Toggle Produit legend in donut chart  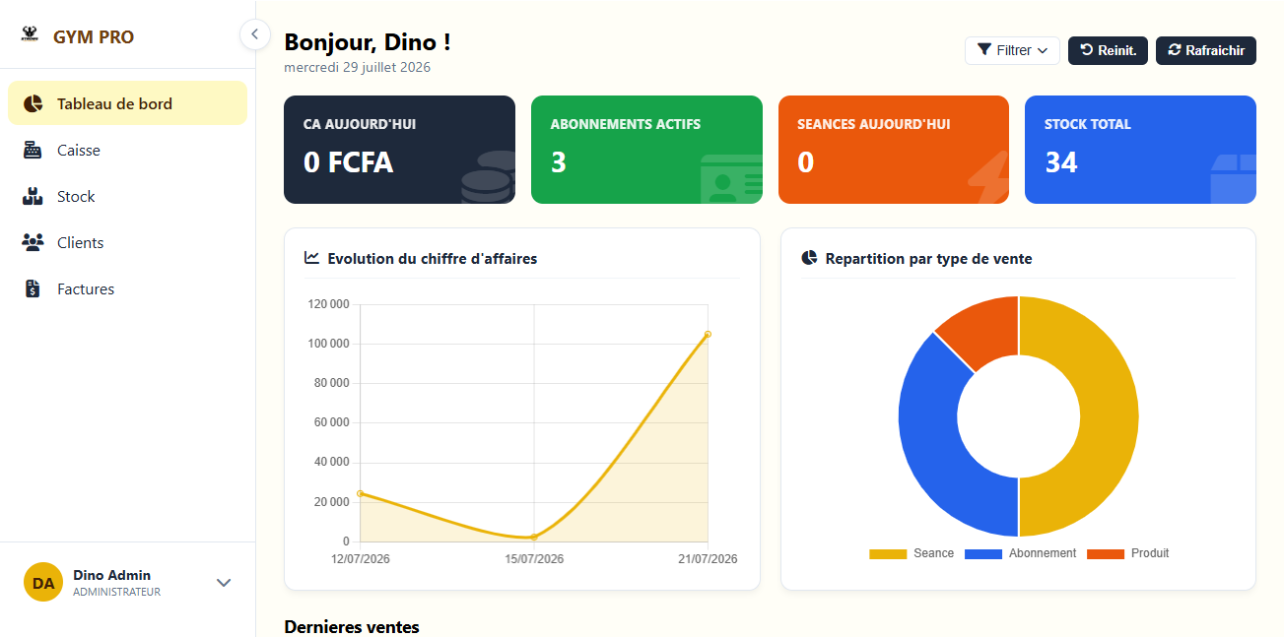coord(1128,553)
